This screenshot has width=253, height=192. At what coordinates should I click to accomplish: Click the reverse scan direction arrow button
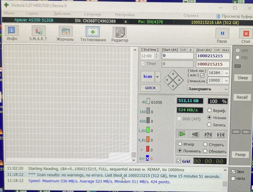[x=195, y=134]
